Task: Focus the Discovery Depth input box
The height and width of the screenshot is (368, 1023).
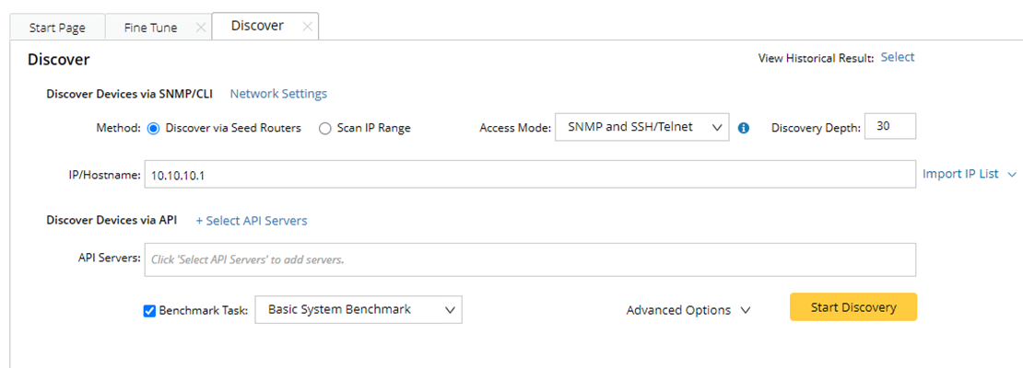Action: point(889,127)
